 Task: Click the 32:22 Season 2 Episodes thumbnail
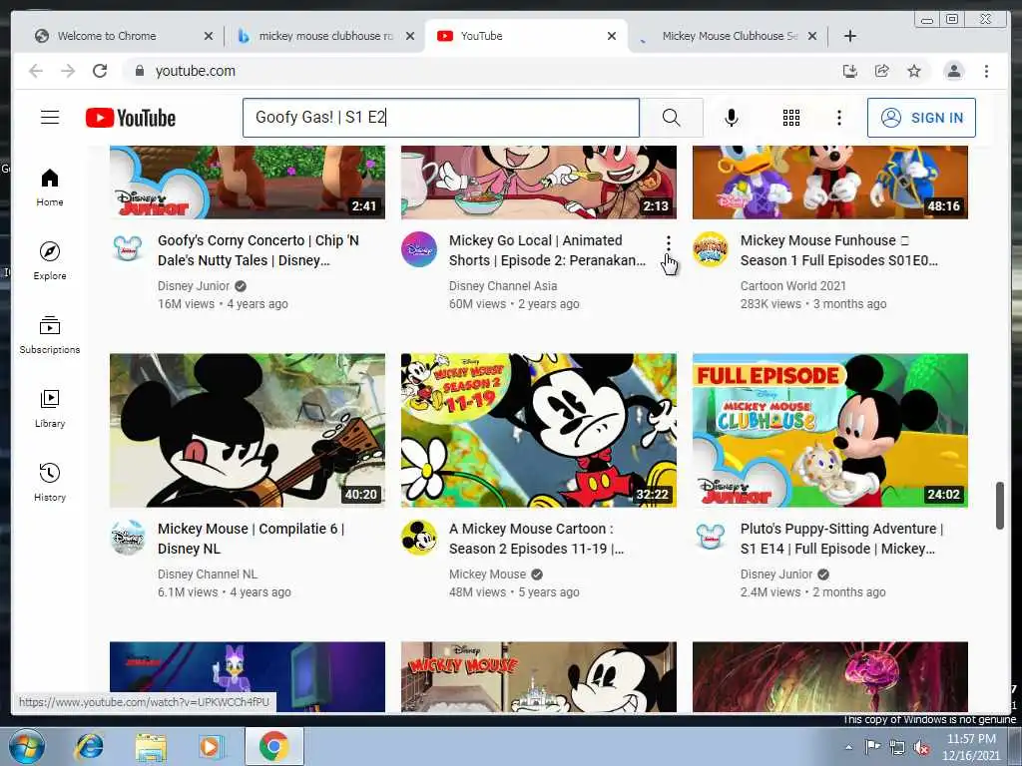tap(538, 430)
